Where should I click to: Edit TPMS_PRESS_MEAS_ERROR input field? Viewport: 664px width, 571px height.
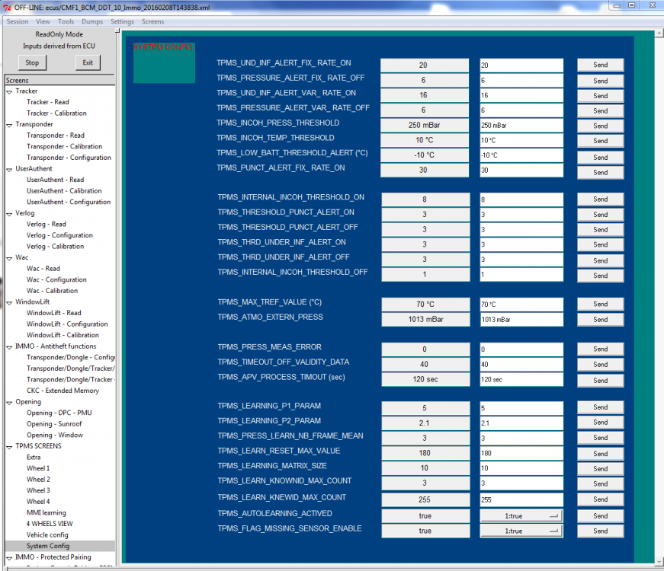coord(521,349)
